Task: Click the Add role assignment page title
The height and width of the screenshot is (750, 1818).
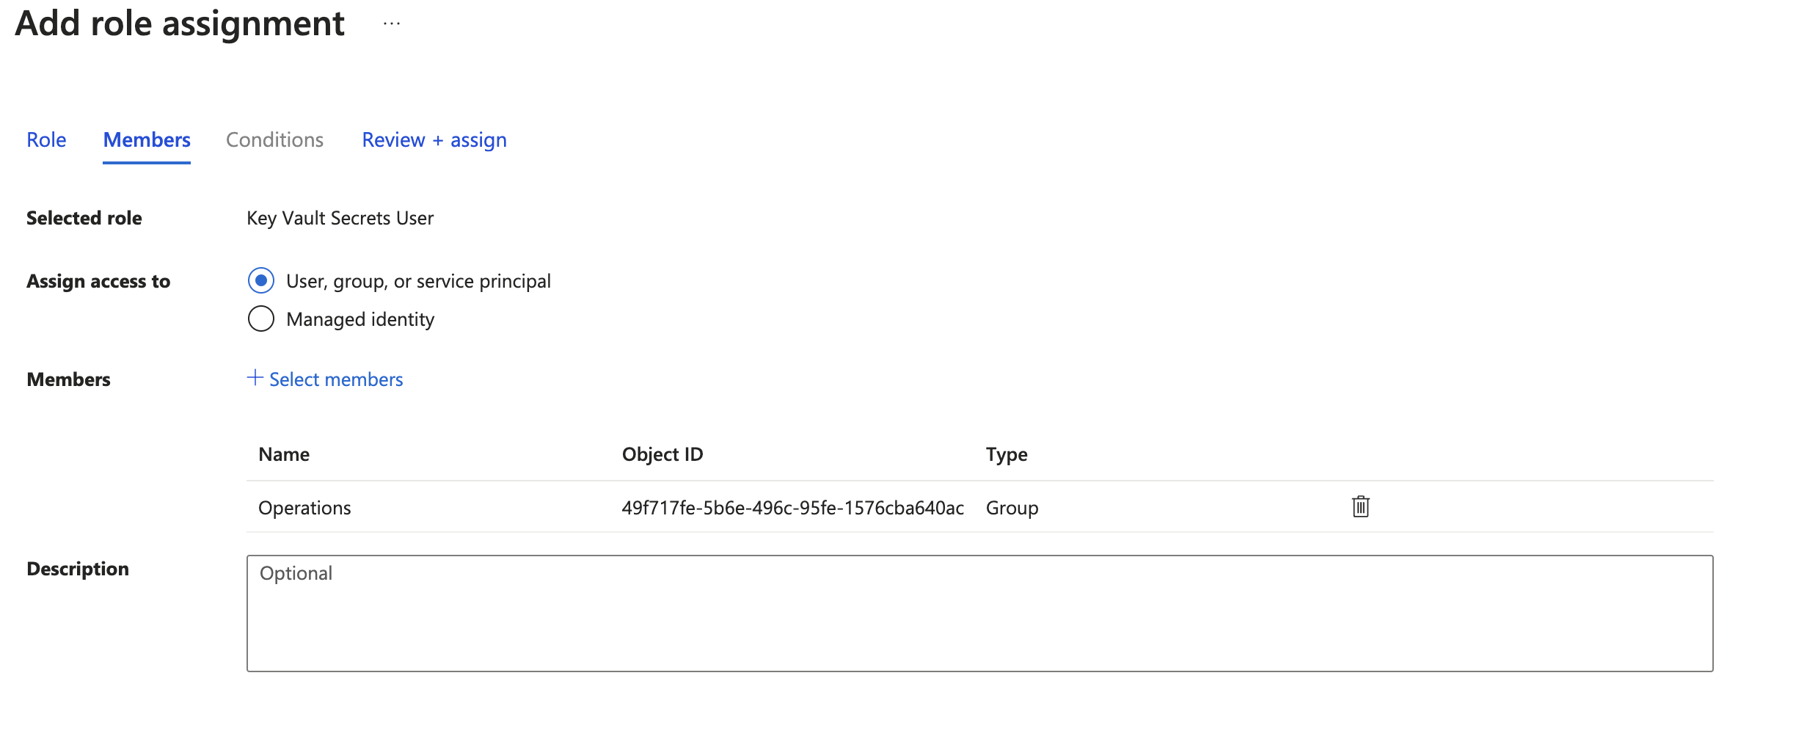Action: [x=180, y=23]
